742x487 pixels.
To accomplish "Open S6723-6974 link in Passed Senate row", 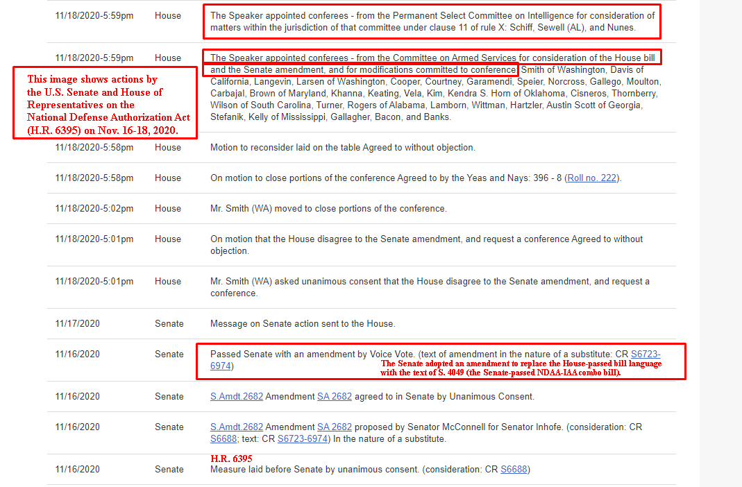I will coord(646,354).
